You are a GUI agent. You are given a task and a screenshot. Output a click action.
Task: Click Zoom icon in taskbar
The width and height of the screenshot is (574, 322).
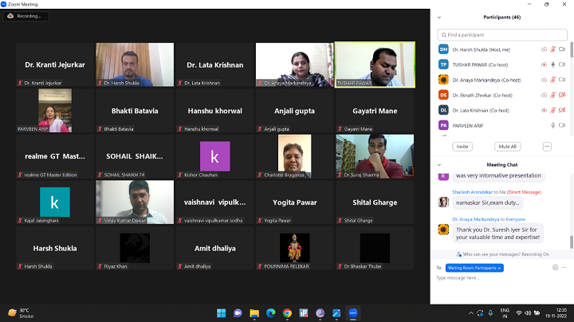point(353,313)
